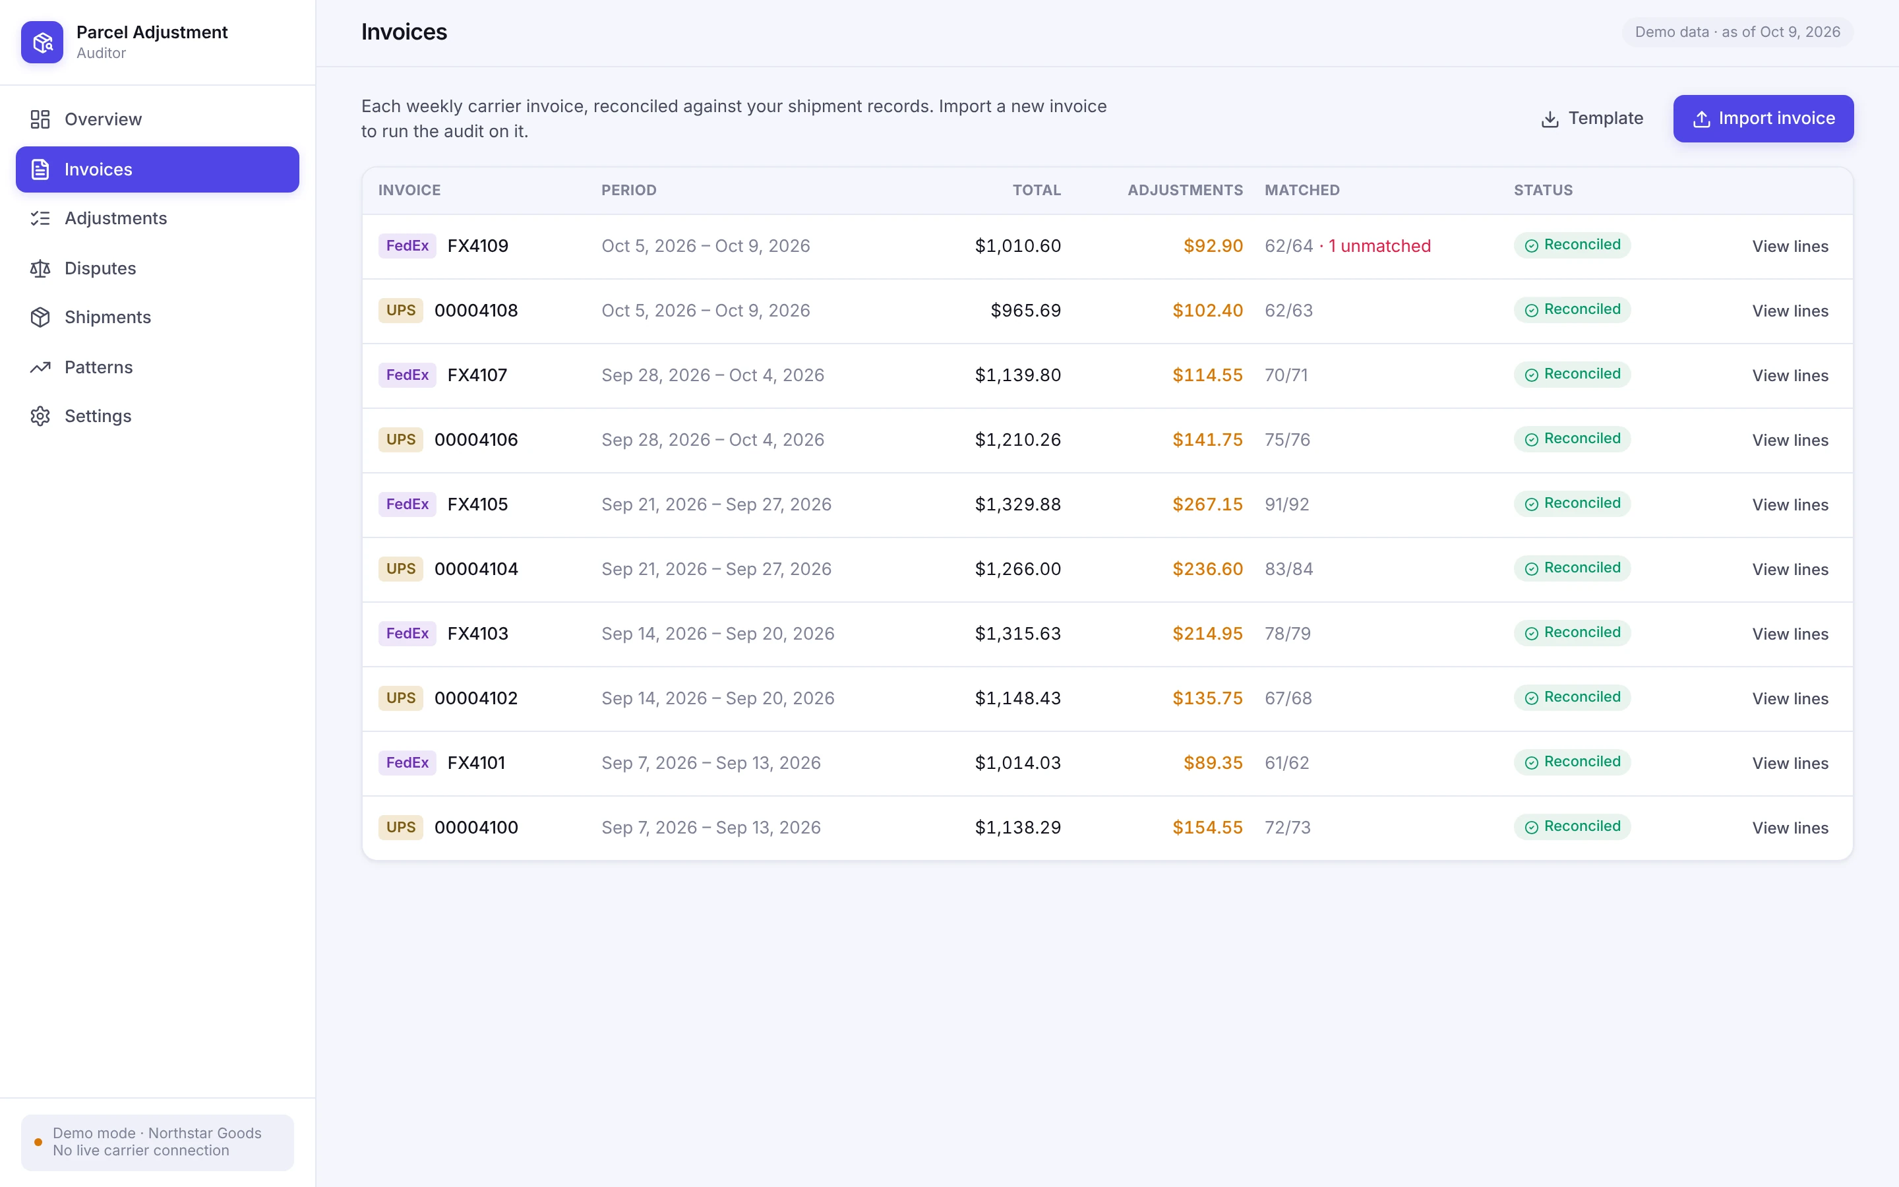View lines for invoice 00004102

(x=1790, y=699)
